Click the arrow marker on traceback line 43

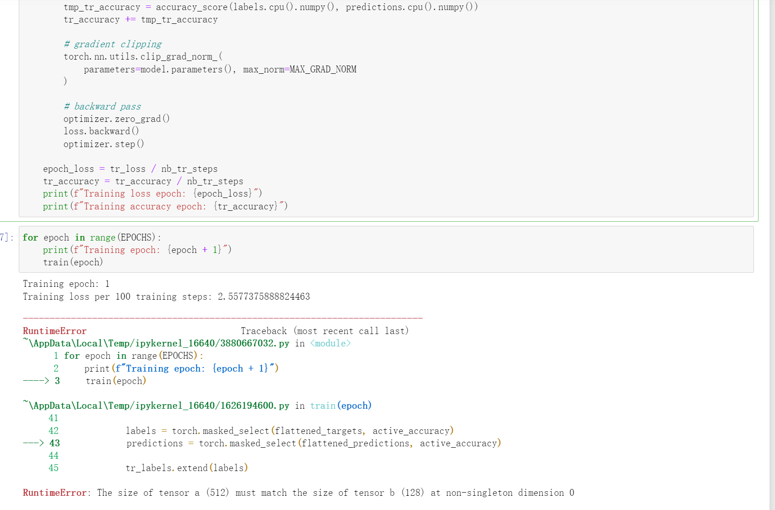point(34,443)
